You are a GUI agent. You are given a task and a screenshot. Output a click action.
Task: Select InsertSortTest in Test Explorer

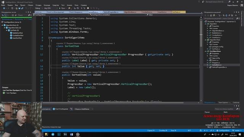tap(17, 38)
